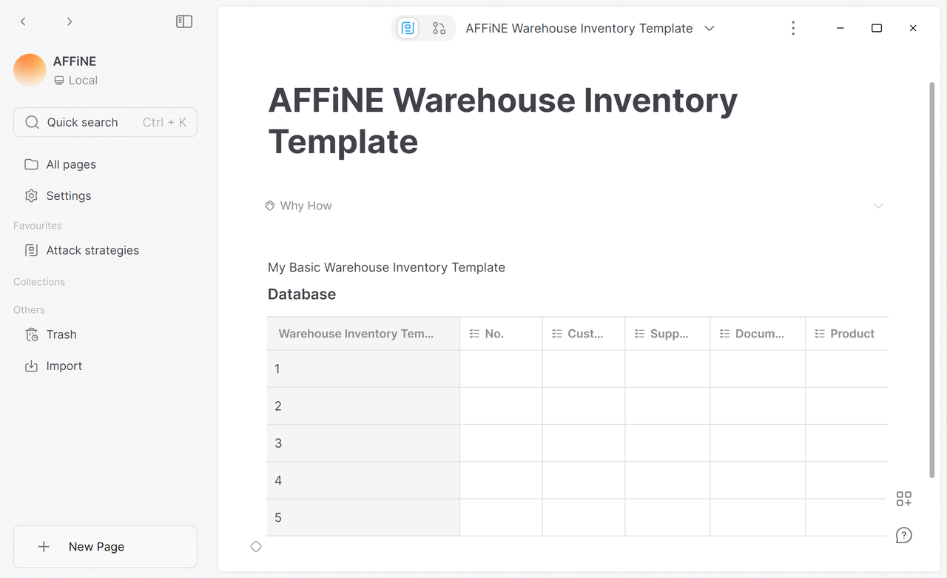Click the multi-select icon in Product header
Viewport: 947px width, 578px height.
coord(820,334)
